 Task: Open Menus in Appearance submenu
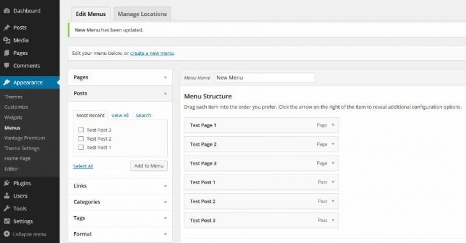[12, 128]
